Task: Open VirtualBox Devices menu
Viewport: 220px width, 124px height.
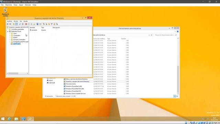Action: pyautogui.click(x=27, y=5)
